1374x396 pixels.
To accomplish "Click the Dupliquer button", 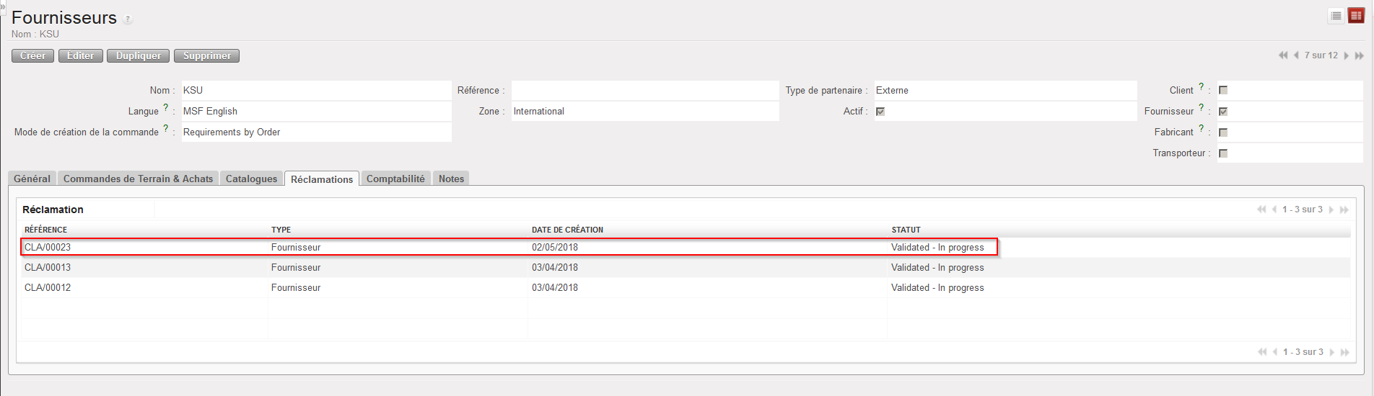I will coord(139,55).
